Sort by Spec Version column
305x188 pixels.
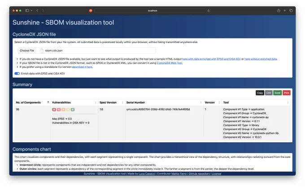(x=111, y=103)
